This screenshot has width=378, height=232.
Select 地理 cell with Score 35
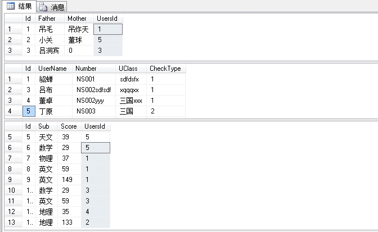coord(46,211)
